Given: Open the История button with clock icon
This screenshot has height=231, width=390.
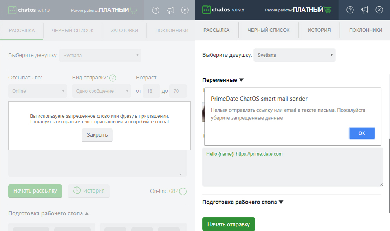Looking at the screenshot, I should pyautogui.click(x=89, y=191).
